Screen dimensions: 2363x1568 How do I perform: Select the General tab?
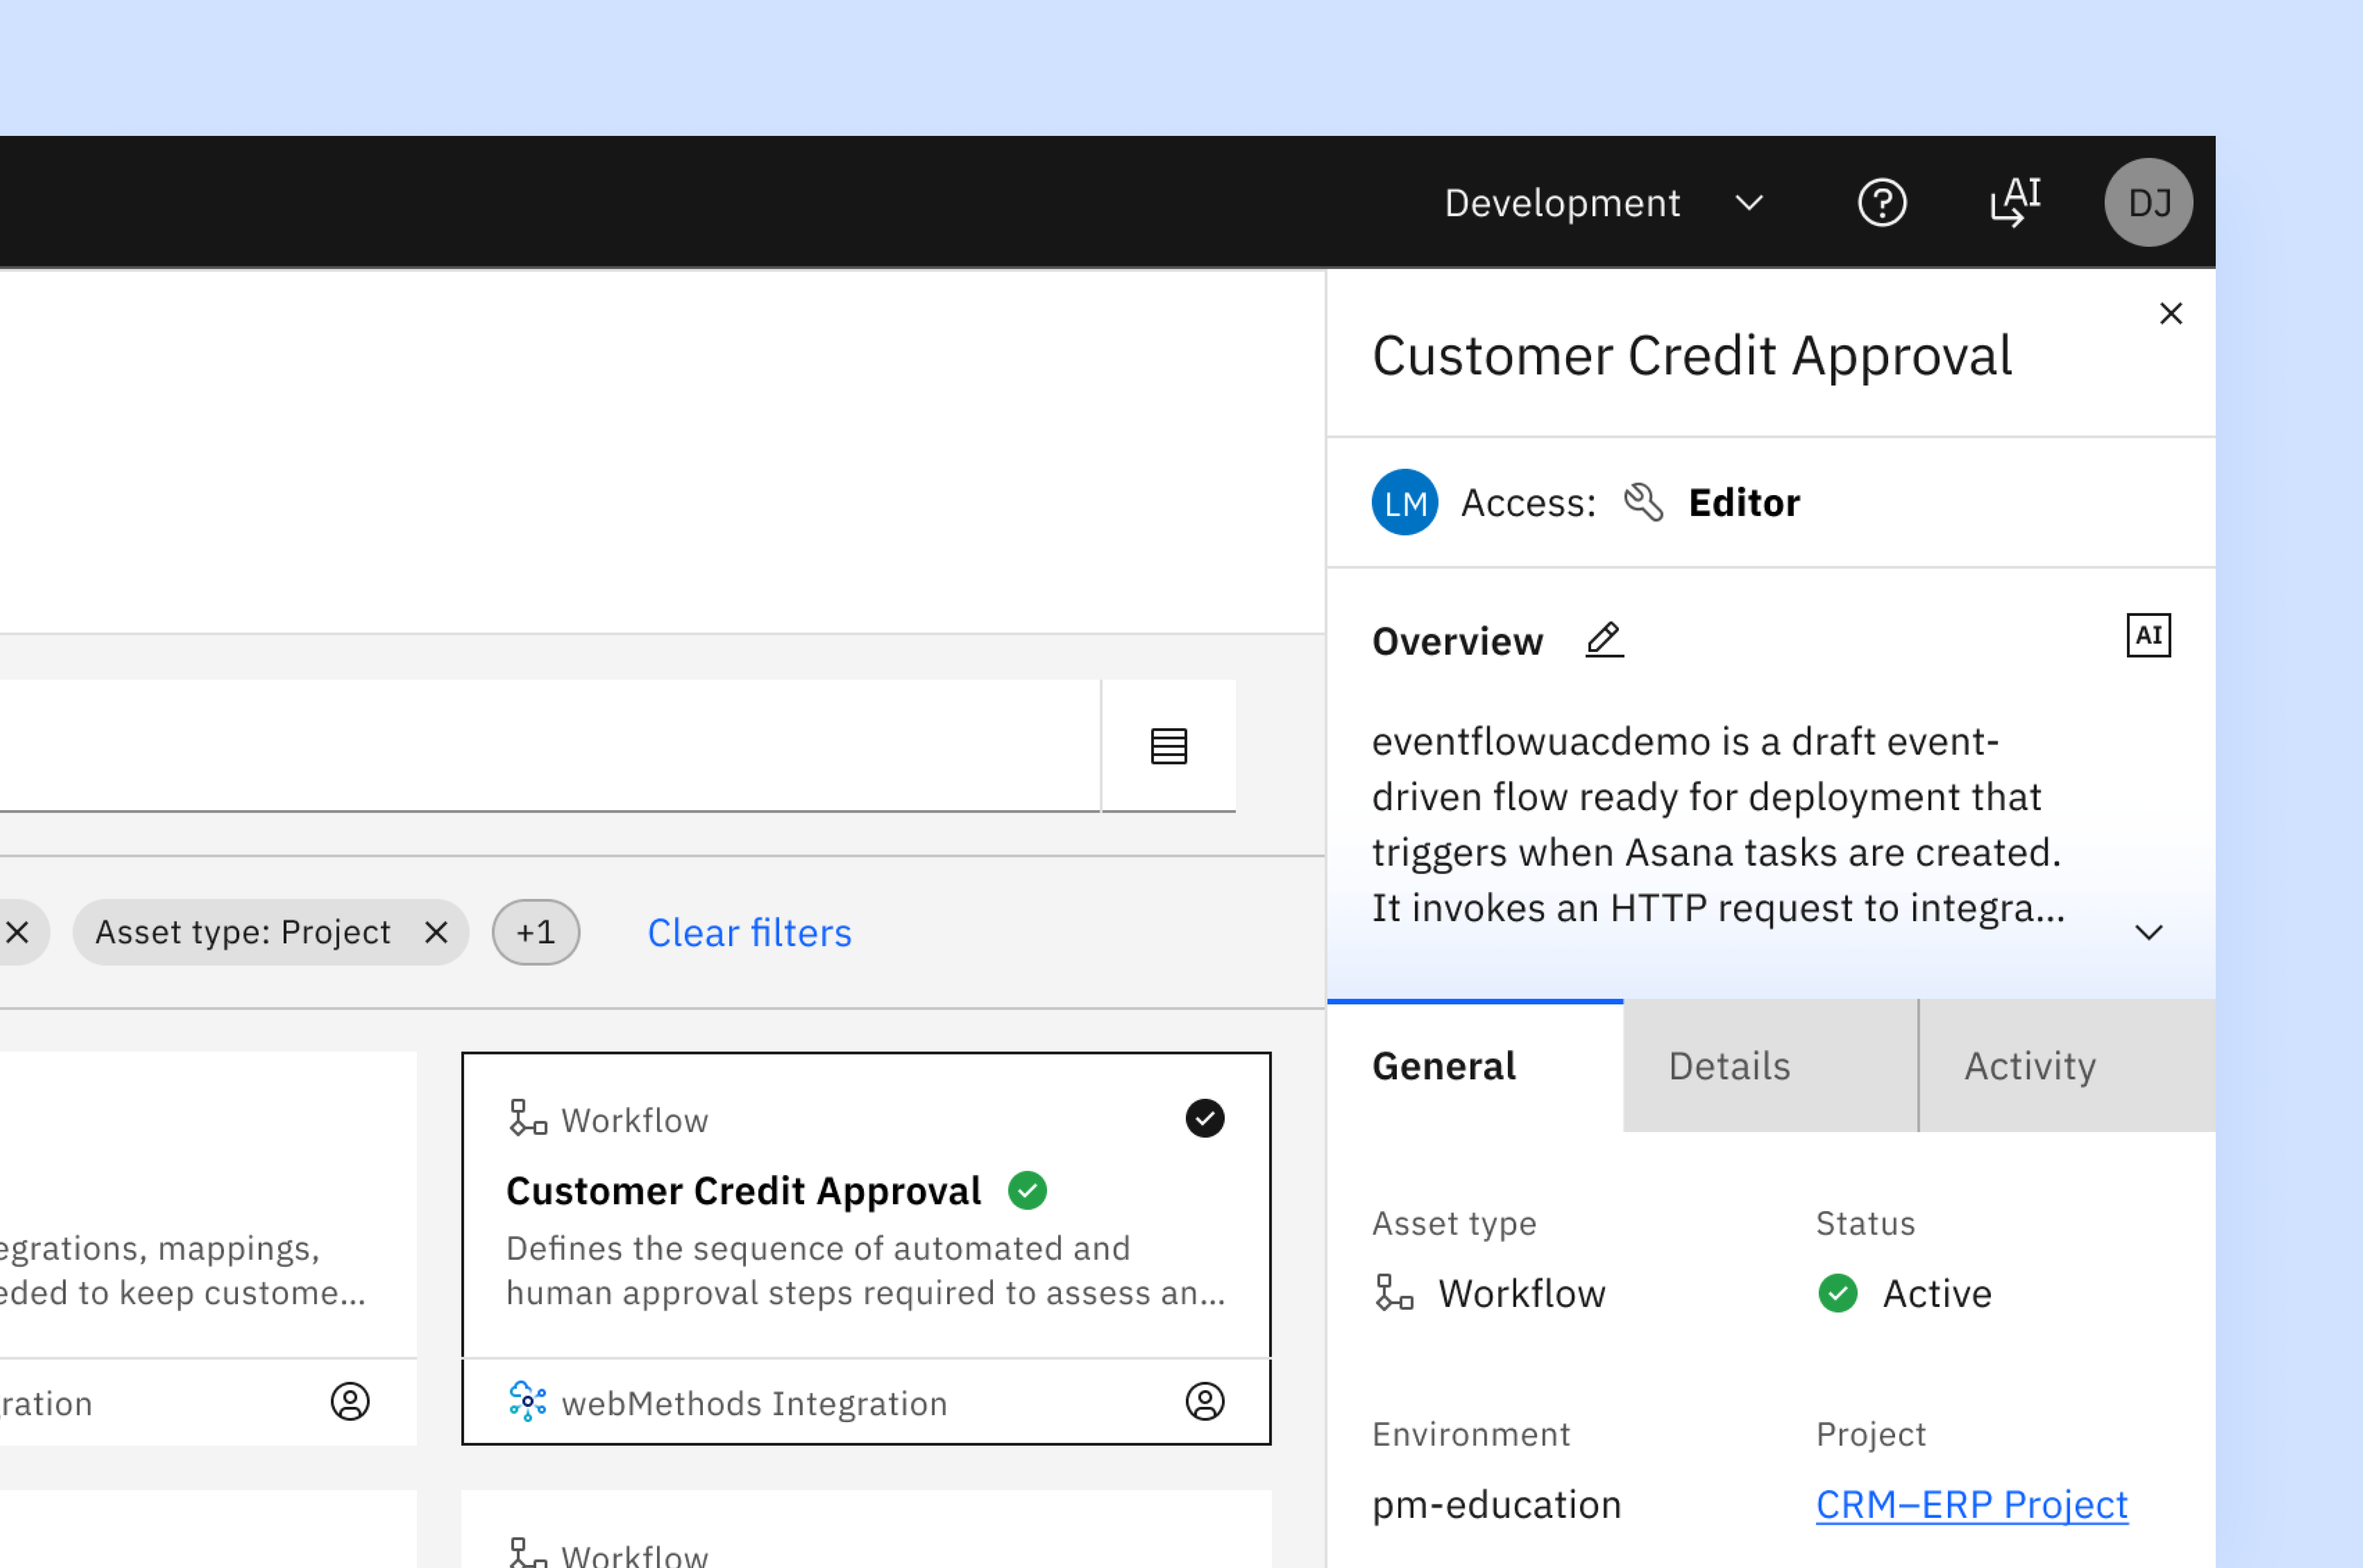[x=1475, y=1066]
